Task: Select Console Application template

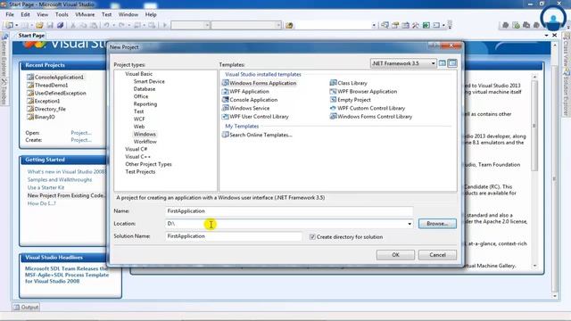Action: pos(250,100)
